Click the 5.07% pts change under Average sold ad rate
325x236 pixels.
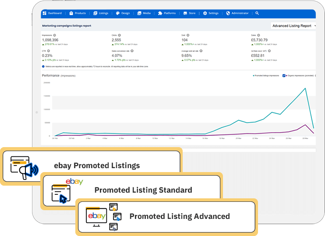click(x=190, y=60)
